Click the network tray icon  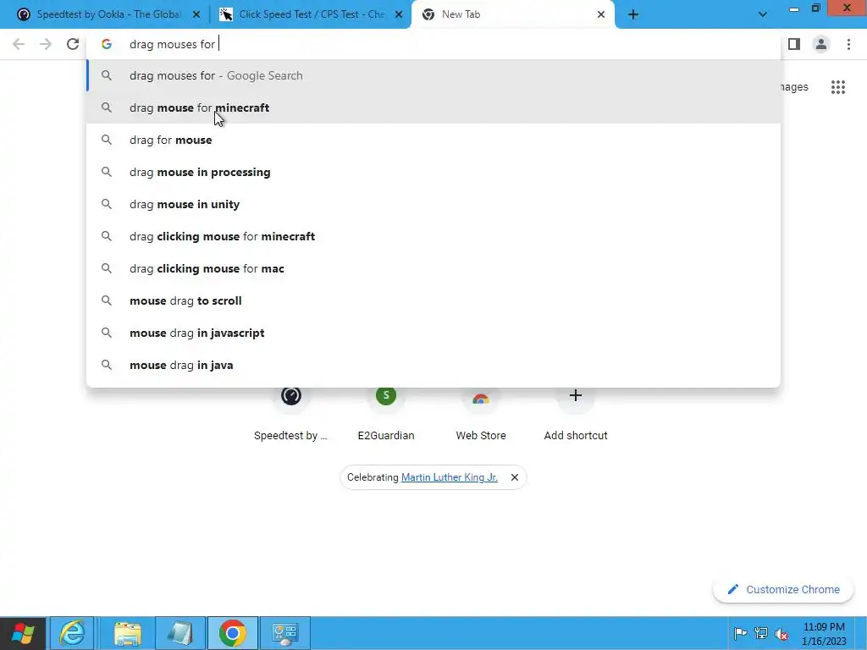pos(761,633)
